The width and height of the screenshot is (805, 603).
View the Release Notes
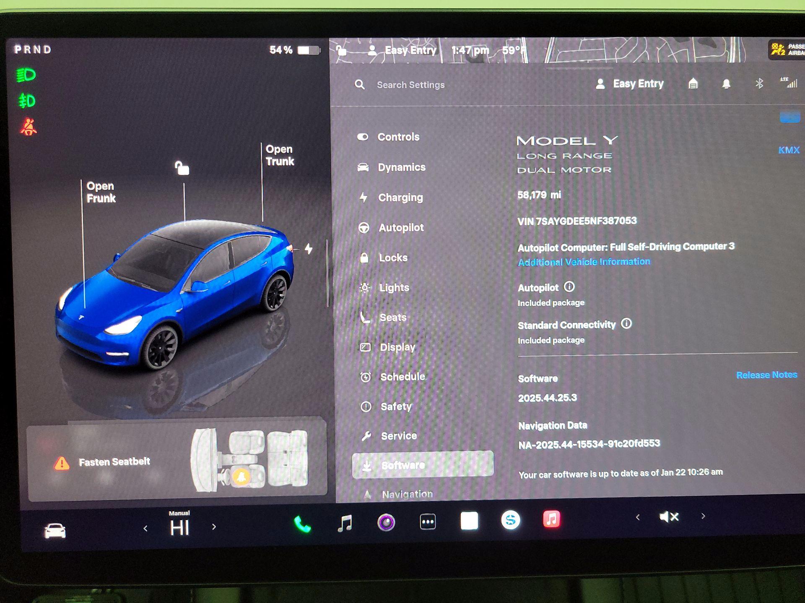(766, 374)
